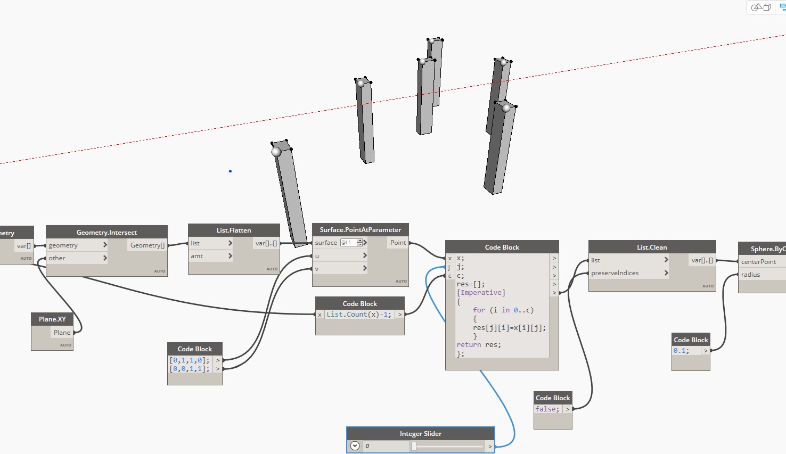Viewport: 786px width, 454px height.
Task: Click the AUTO lacing label on Geometry.Intersect
Action: pyautogui.click(x=160, y=271)
